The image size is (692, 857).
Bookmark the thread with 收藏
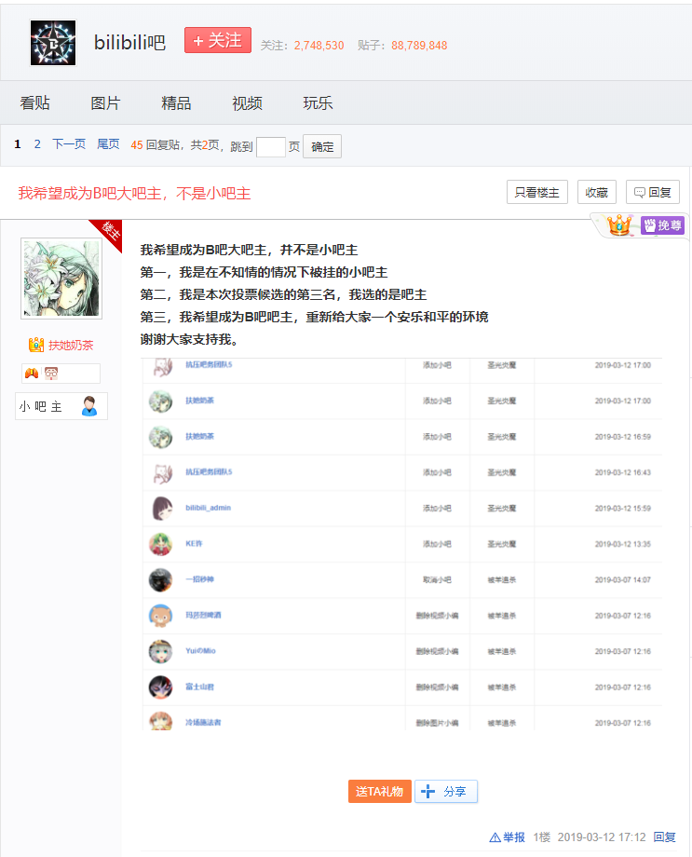pyautogui.click(x=596, y=193)
